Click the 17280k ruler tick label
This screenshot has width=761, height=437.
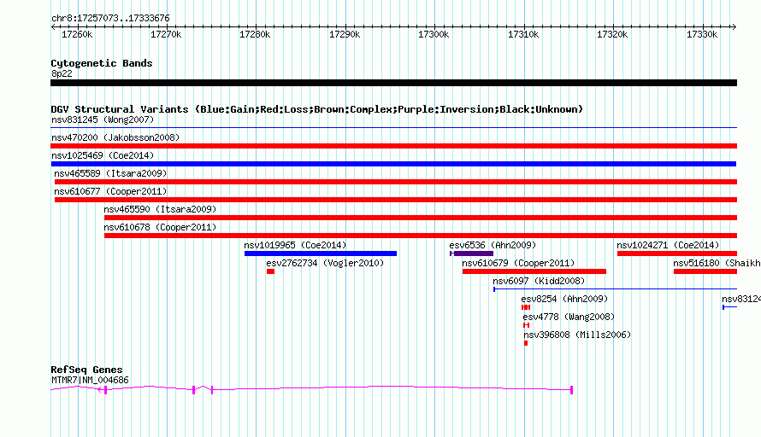tap(256, 34)
